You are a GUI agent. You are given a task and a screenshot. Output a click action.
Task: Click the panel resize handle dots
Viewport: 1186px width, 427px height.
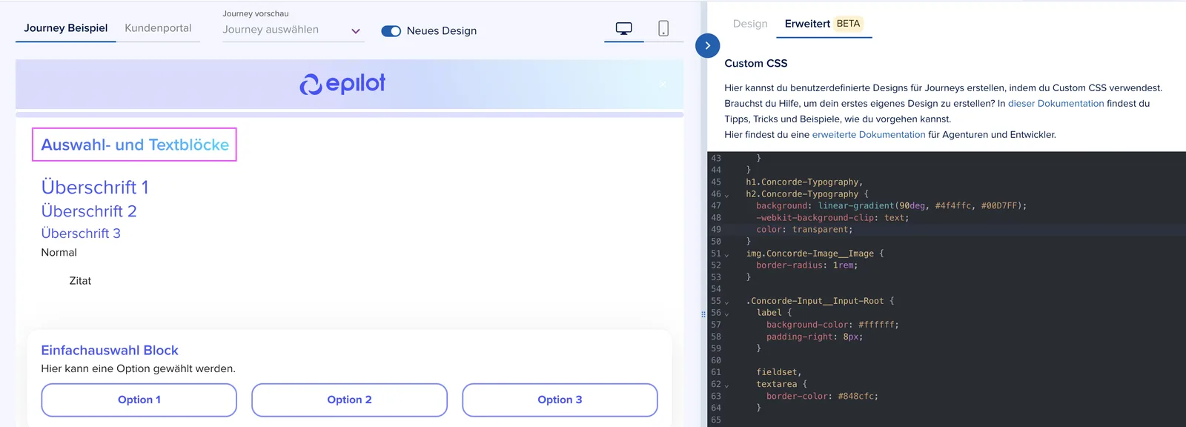703,314
